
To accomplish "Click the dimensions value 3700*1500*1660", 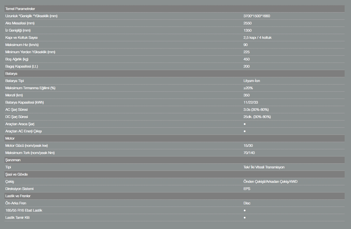I will point(257,16).
